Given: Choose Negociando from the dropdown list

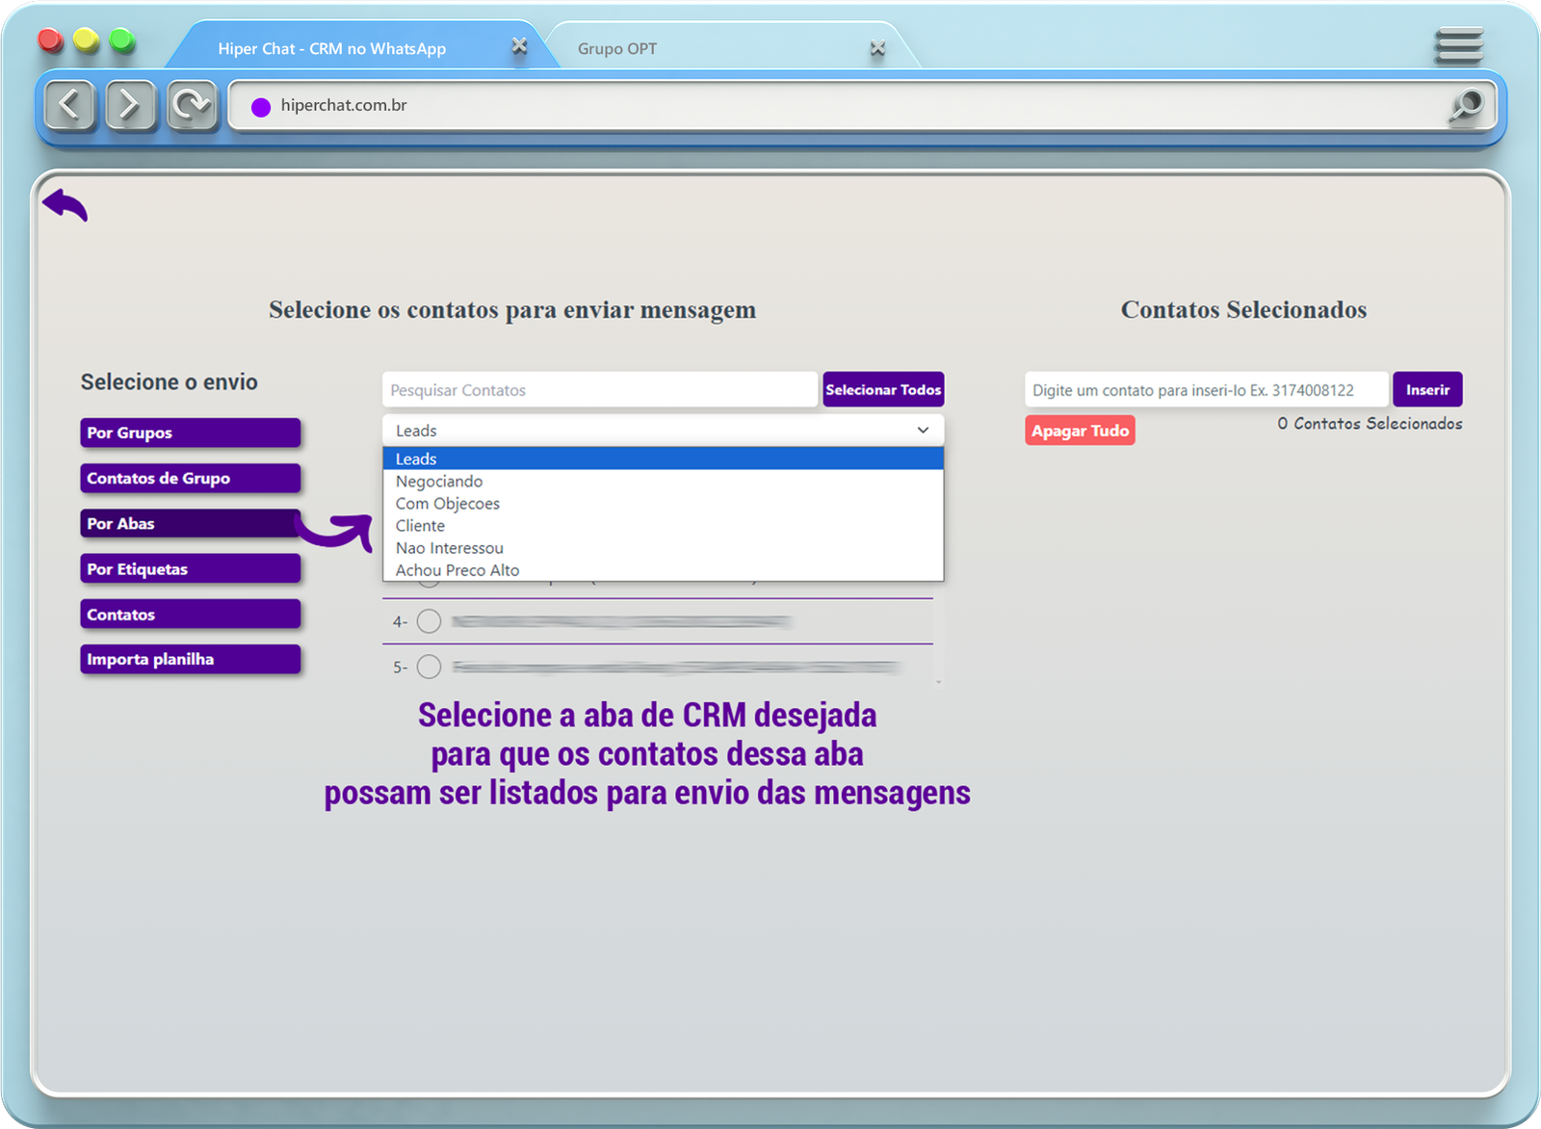Looking at the screenshot, I should click(439, 482).
